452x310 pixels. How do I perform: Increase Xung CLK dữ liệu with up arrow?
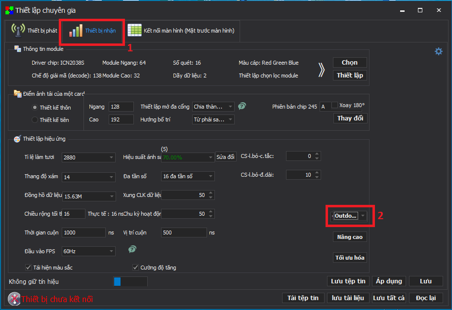[211, 193]
